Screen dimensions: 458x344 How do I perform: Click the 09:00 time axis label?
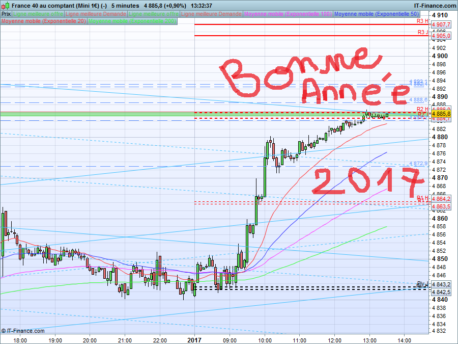(x=230, y=340)
